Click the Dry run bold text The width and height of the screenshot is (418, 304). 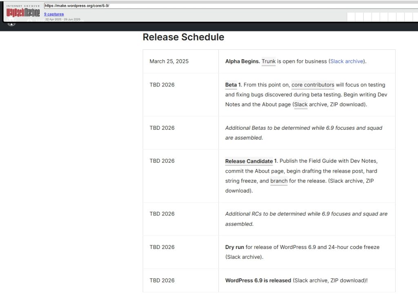click(235, 247)
